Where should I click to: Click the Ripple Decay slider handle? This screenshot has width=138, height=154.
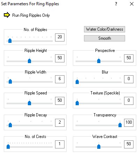10,125
